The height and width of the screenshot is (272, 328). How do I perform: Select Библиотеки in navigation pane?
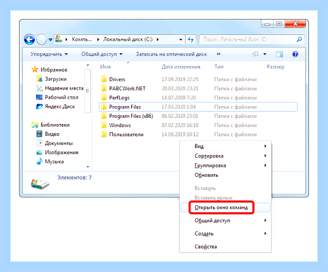pos(55,125)
